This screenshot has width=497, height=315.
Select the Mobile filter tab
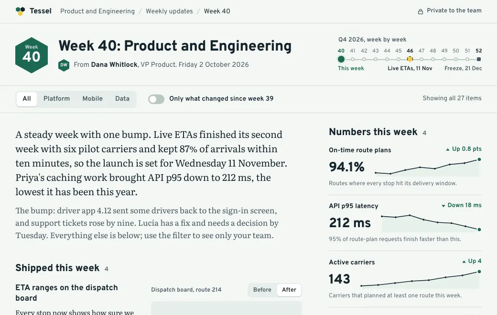click(x=93, y=99)
